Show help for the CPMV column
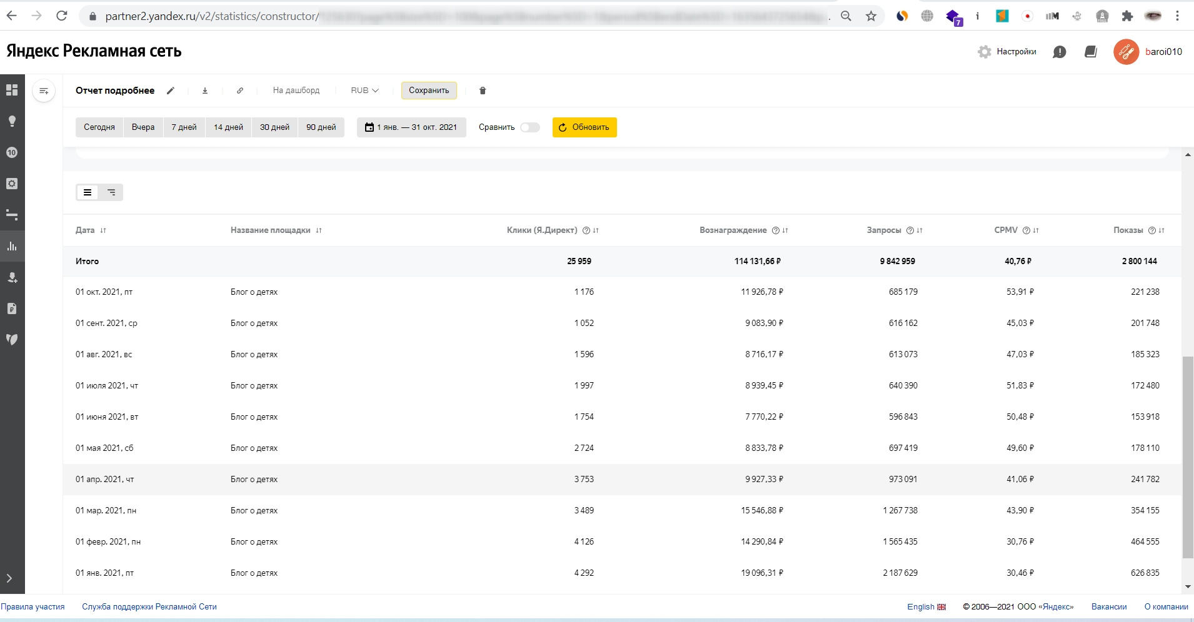The height and width of the screenshot is (622, 1194). click(x=1026, y=230)
